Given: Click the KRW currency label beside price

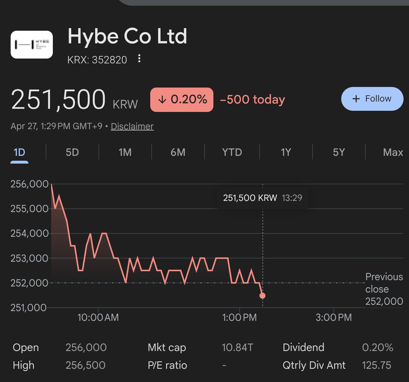Looking at the screenshot, I should pos(125,104).
